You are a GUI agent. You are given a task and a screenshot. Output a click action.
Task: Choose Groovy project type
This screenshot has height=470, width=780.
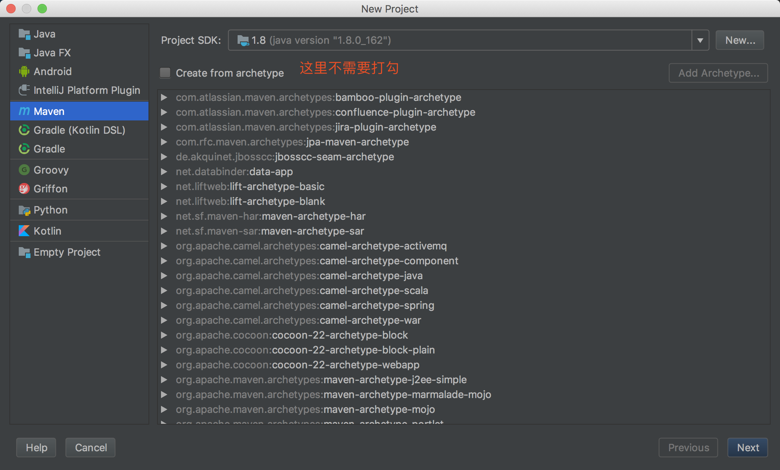pos(79,170)
